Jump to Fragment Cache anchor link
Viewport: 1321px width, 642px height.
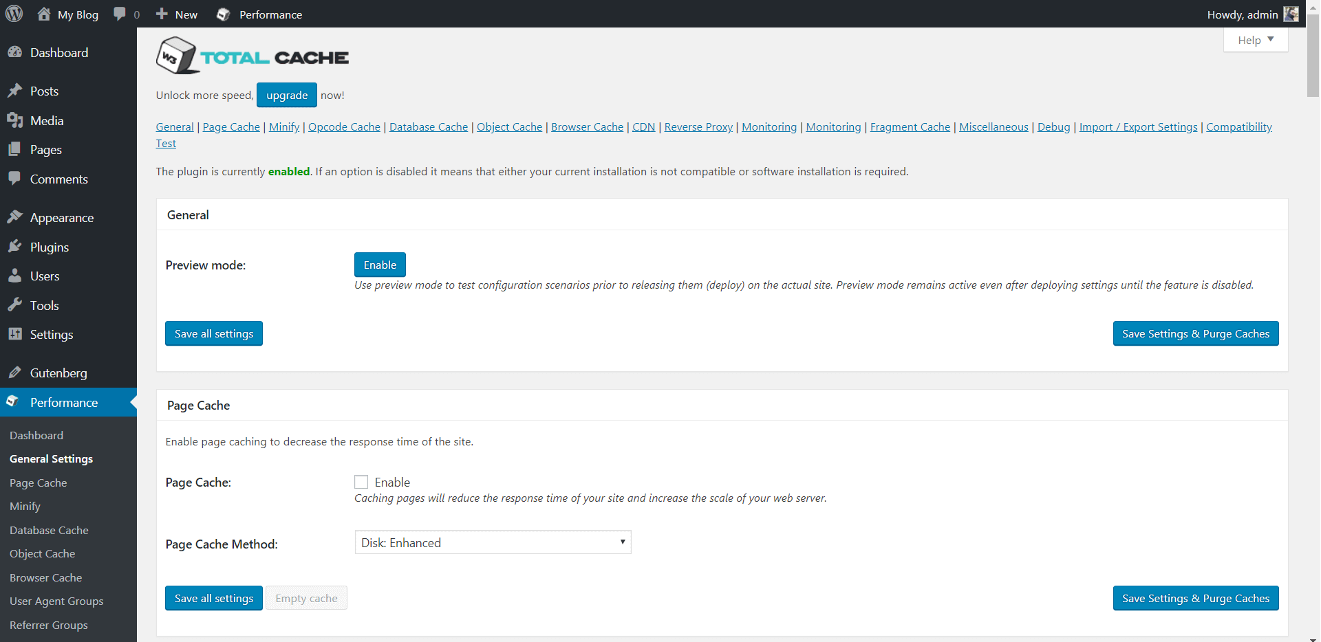[x=910, y=126]
